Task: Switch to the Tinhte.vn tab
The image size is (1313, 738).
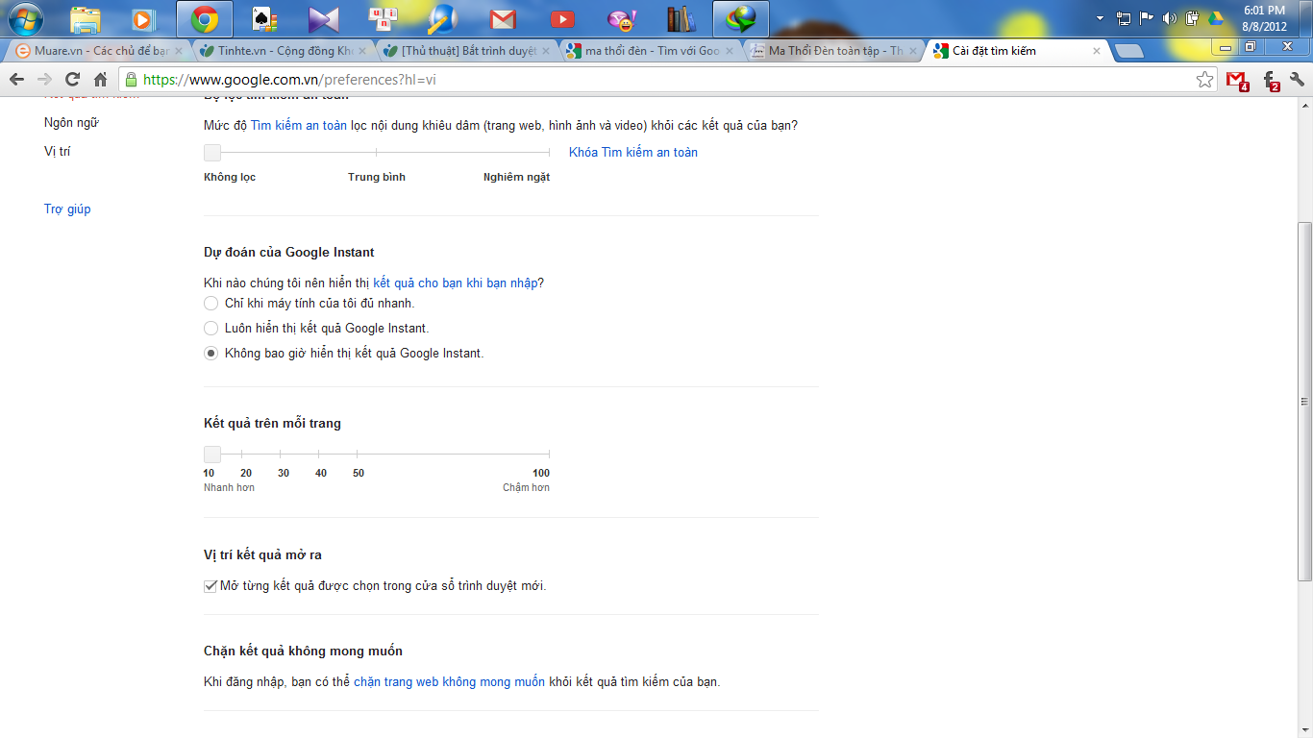Action: (x=278, y=51)
